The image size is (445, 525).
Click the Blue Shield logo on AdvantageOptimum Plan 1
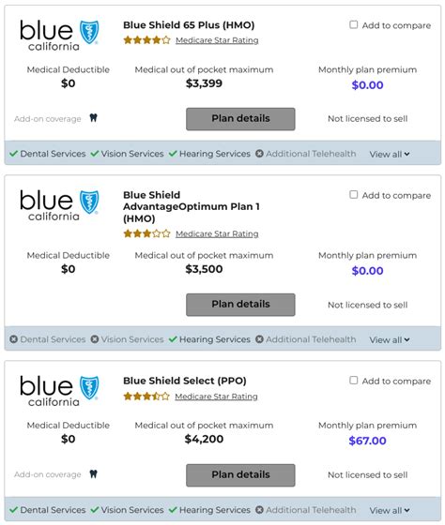pos(59,205)
